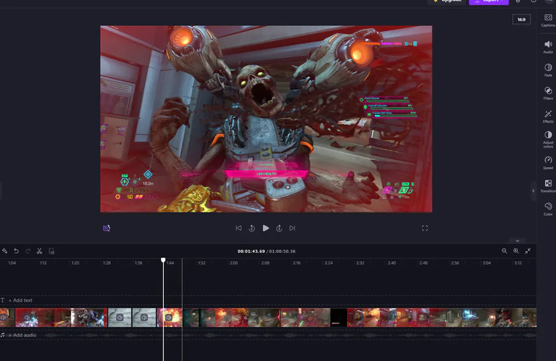Click the 2:00 mark on the timeline ruler
556x361 pixels.
click(x=234, y=263)
